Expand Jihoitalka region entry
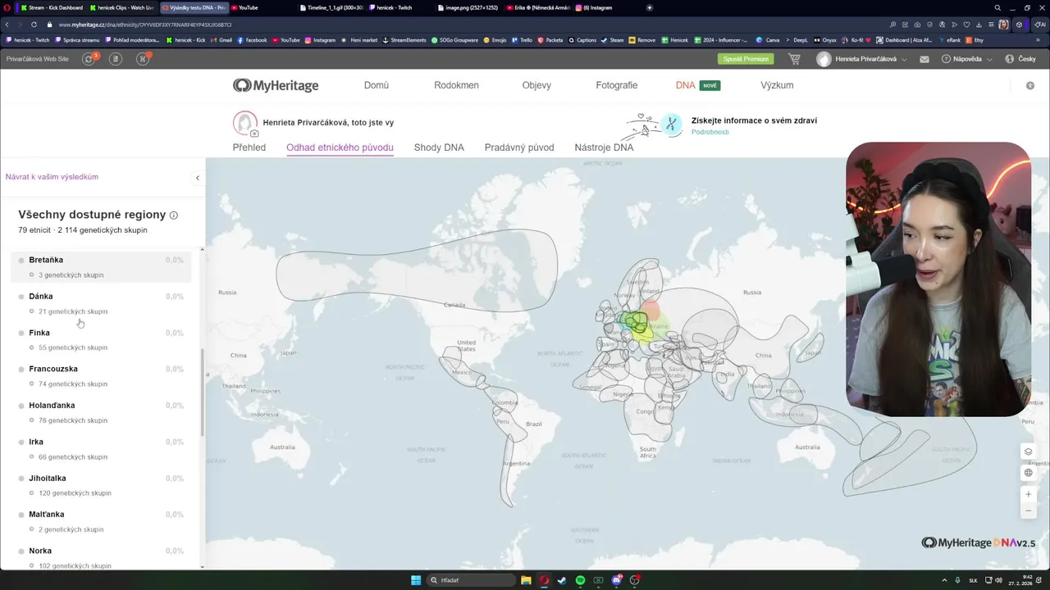 click(101, 485)
